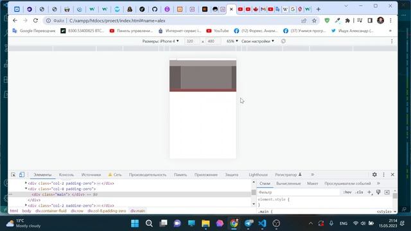Close the DevTools panel
The image size is (411, 231).
click(x=392, y=175)
